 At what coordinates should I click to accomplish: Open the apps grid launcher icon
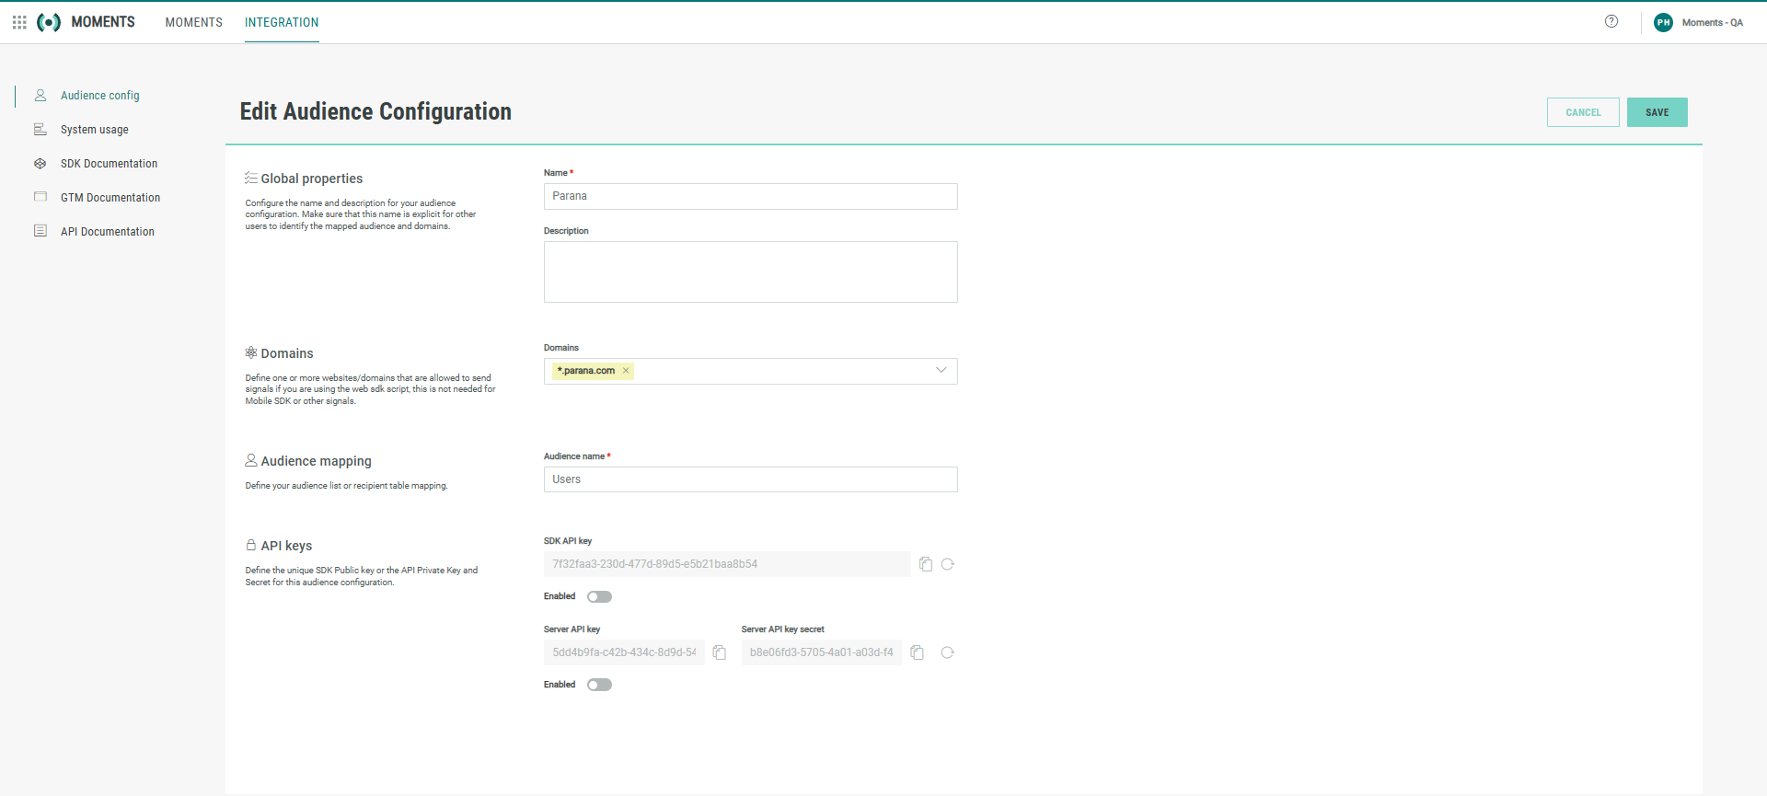(19, 22)
